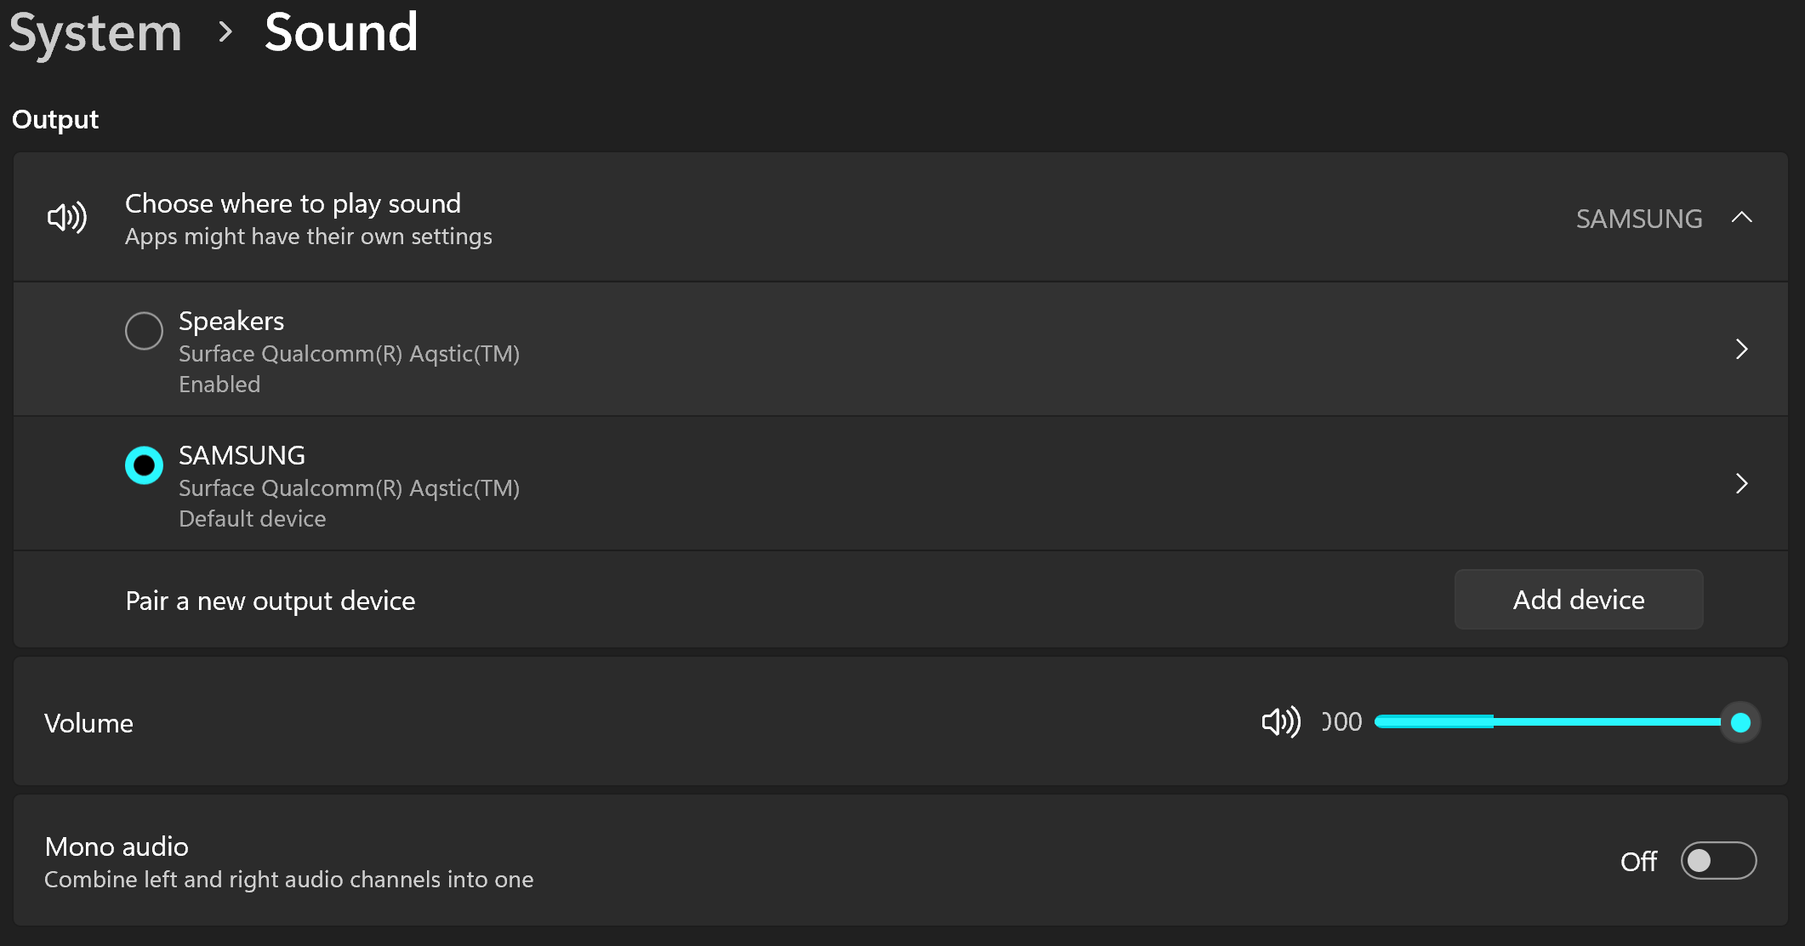The width and height of the screenshot is (1805, 946).
Task: Turn on the Mono audio toggle
Action: point(1718,861)
